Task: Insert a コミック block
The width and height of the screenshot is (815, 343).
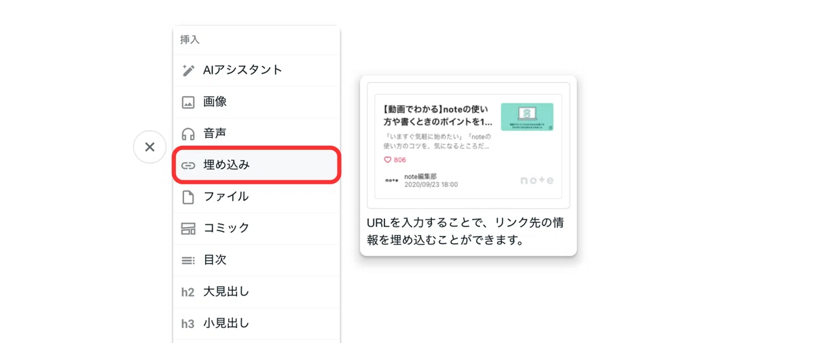Action: pos(257,228)
